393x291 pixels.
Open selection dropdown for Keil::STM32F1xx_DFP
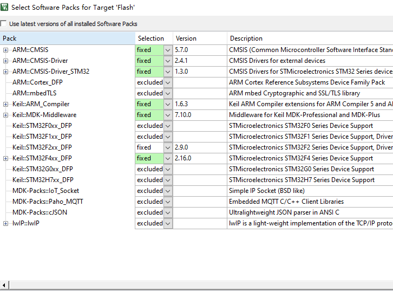pyautogui.click(x=168, y=137)
